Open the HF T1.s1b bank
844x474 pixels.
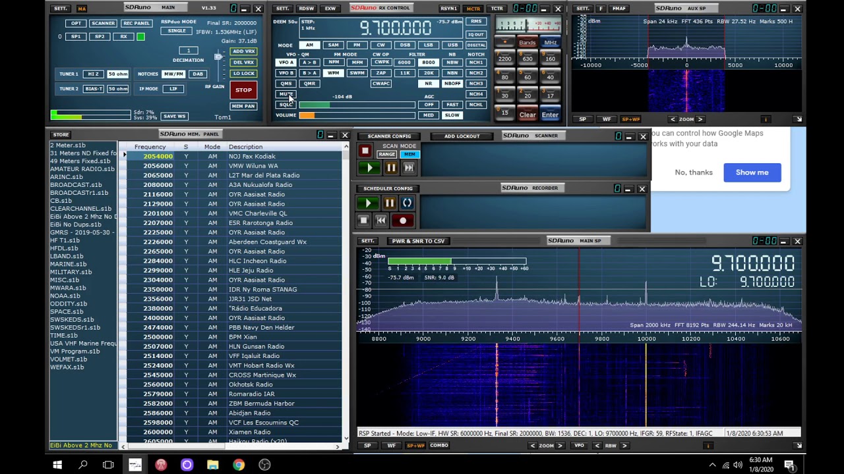tap(65, 240)
